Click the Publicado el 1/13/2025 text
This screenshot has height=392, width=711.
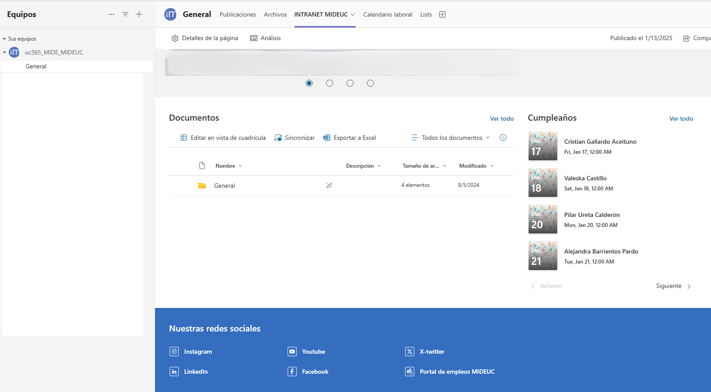click(641, 38)
